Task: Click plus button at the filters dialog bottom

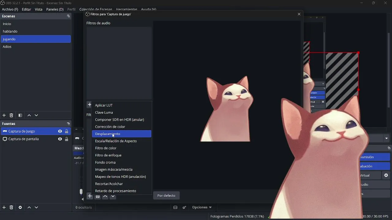Action: (90, 196)
